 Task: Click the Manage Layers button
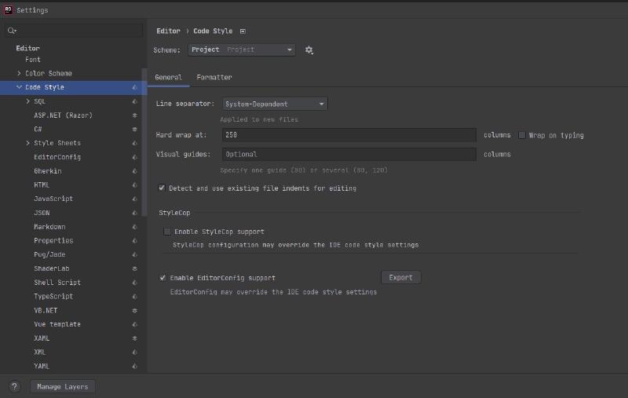[x=63, y=386]
